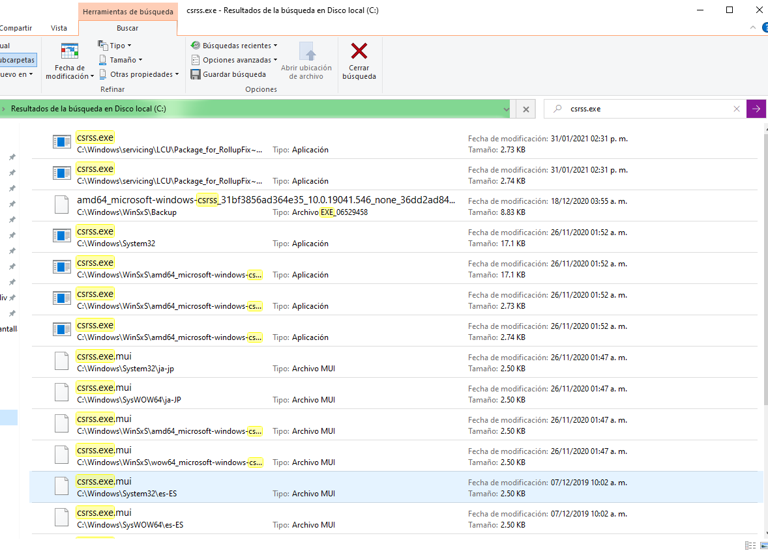Image resolution: width=768 pixels, height=553 pixels.
Task: Click the Cerrar búsqueda red X icon
Action: 359,51
